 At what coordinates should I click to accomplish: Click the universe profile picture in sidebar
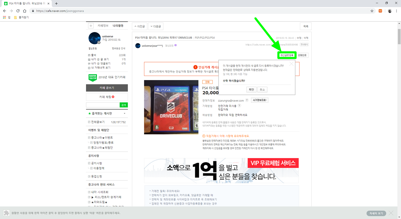[x=94, y=38]
